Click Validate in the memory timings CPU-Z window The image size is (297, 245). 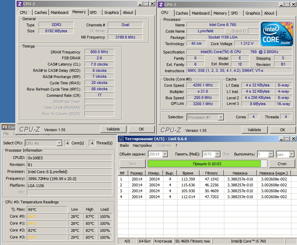pos(113,129)
